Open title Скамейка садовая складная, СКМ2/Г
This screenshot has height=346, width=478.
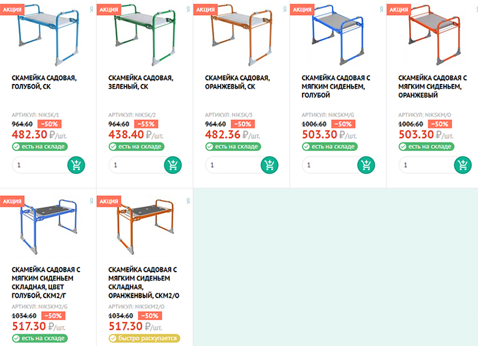point(46,283)
